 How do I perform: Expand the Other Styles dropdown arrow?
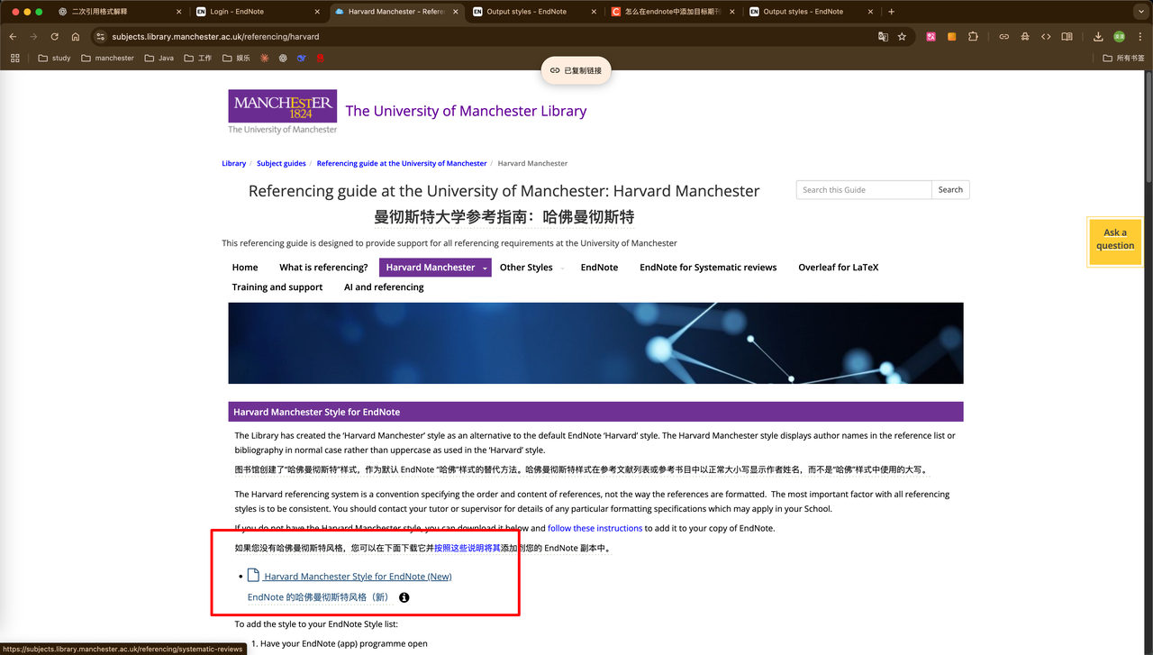point(562,268)
